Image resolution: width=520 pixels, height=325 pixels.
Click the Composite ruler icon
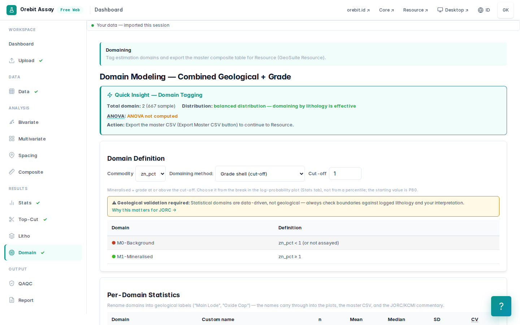(x=12, y=172)
